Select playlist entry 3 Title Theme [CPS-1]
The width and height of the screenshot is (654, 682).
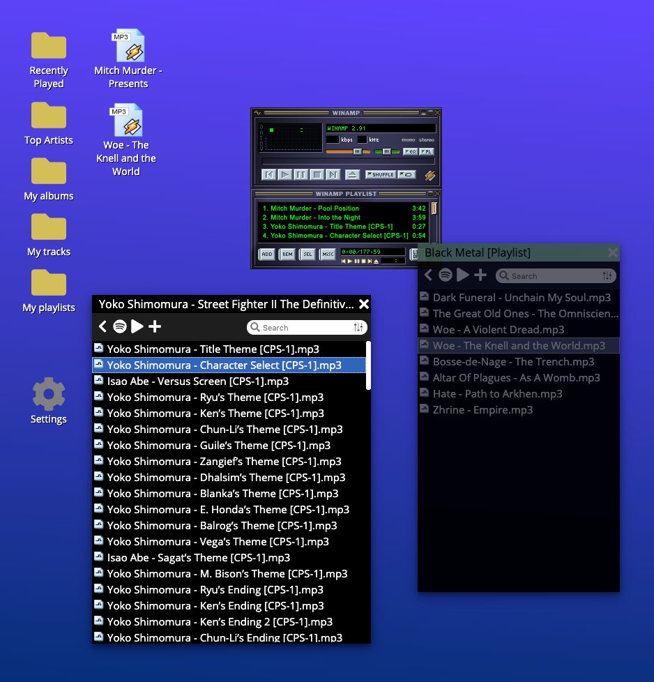[344, 227]
